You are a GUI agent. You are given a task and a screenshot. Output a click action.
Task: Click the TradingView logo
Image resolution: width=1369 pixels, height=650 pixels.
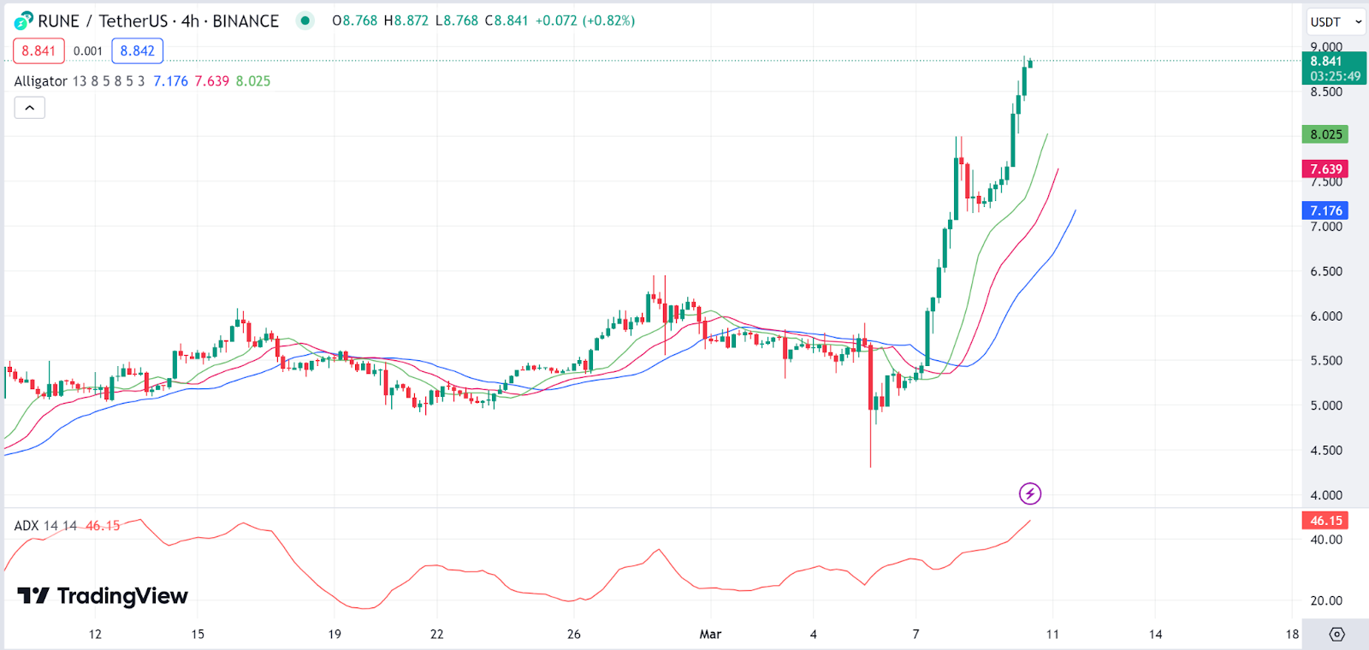pos(103,596)
